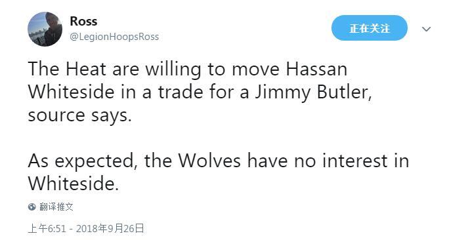Viewport: 449px width, 240px height.
Task: Click the display name Ross
Action: coord(83,21)
